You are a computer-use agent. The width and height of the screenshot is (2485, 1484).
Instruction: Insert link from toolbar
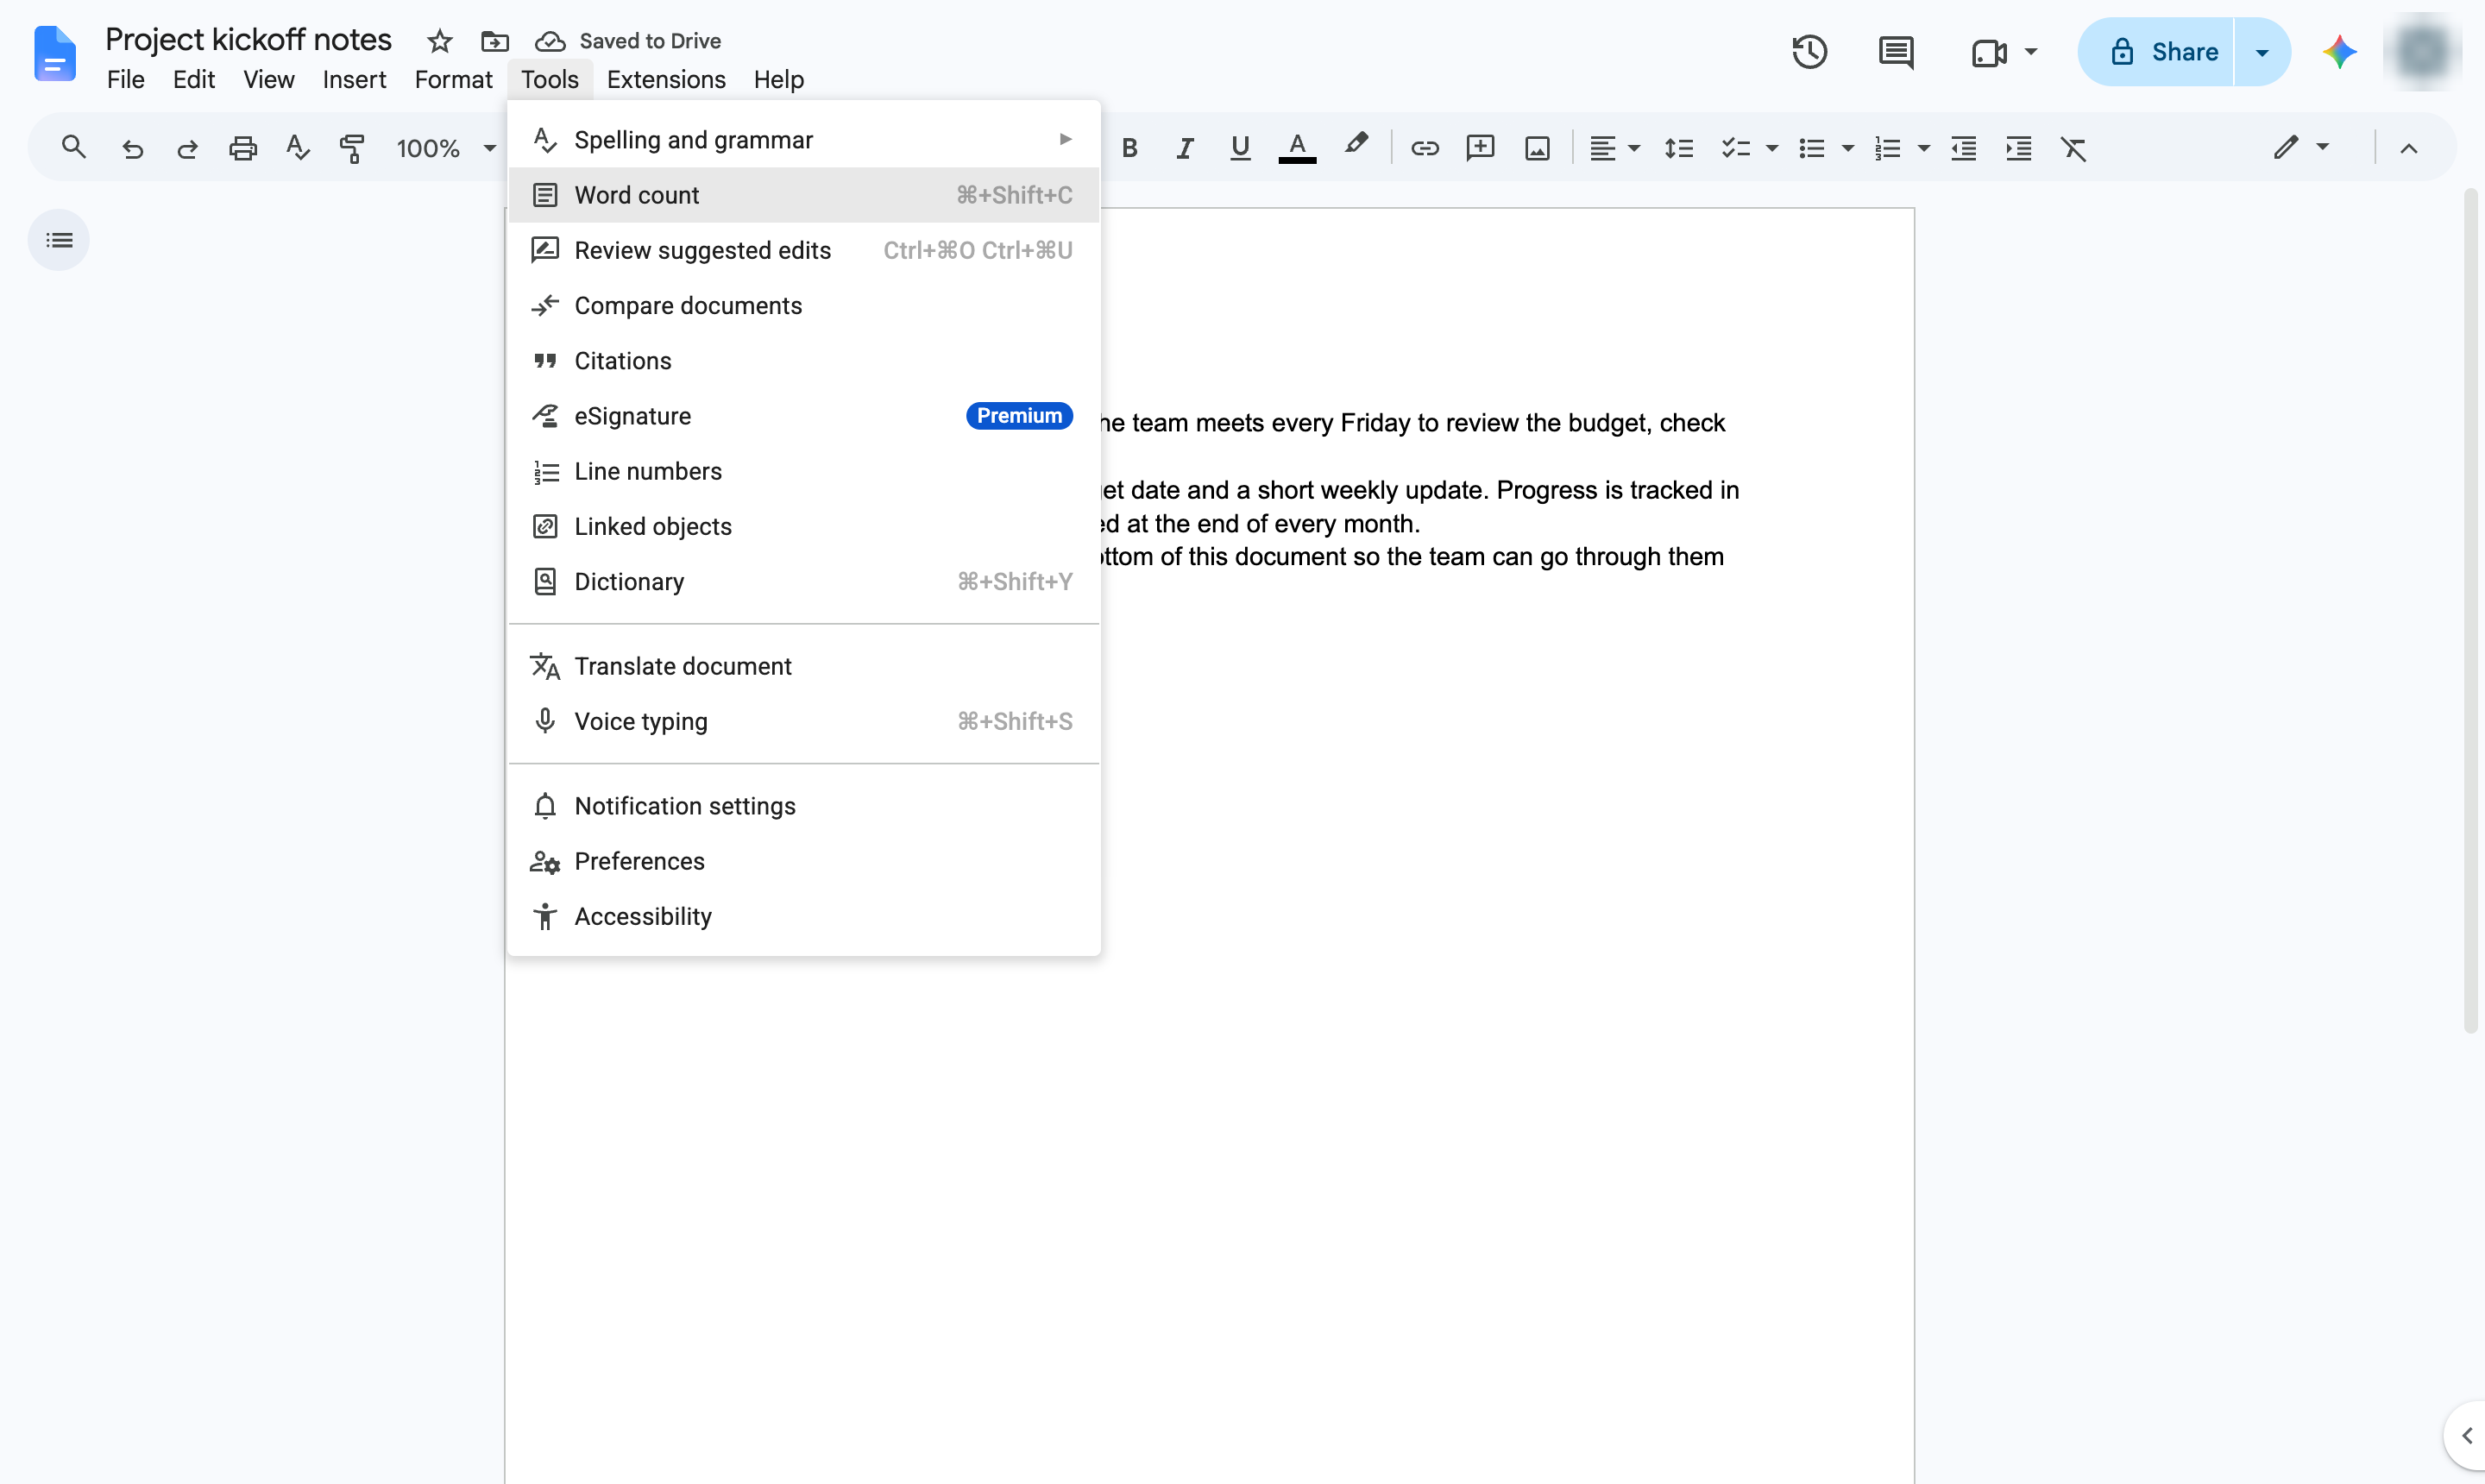[1424, 148]
